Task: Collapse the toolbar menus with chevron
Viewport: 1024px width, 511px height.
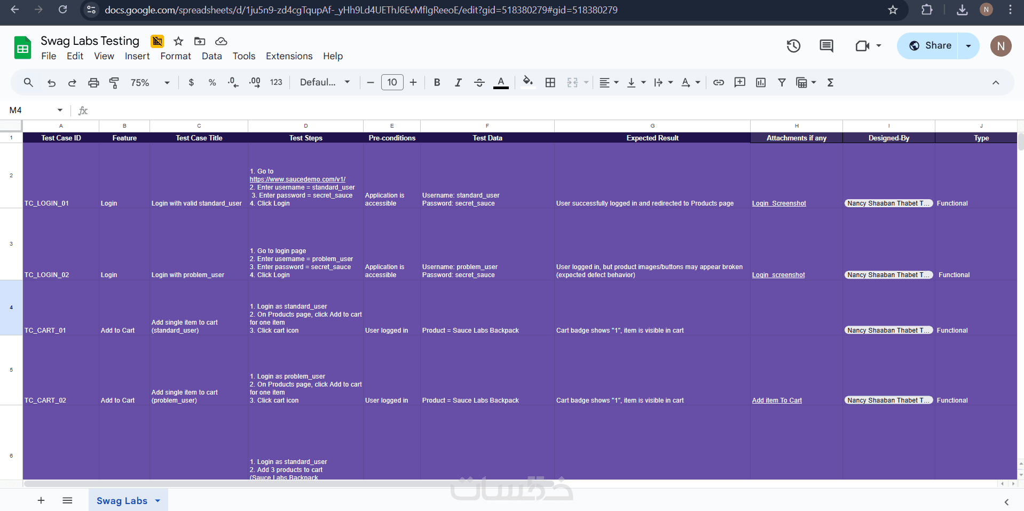Action: pos(996,82)
